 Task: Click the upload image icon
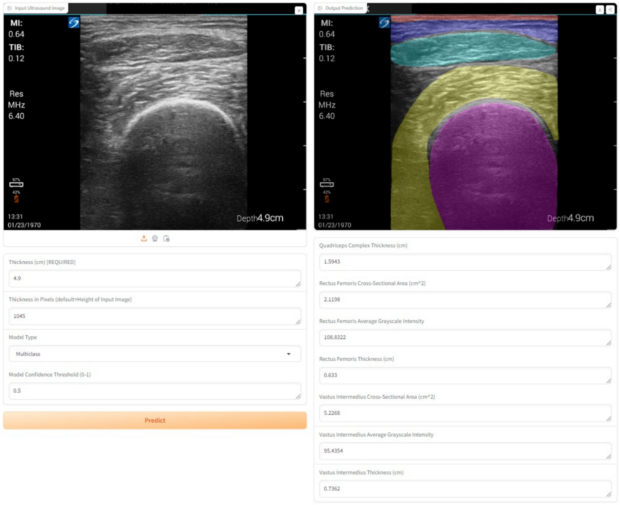(x=144, y=238)
